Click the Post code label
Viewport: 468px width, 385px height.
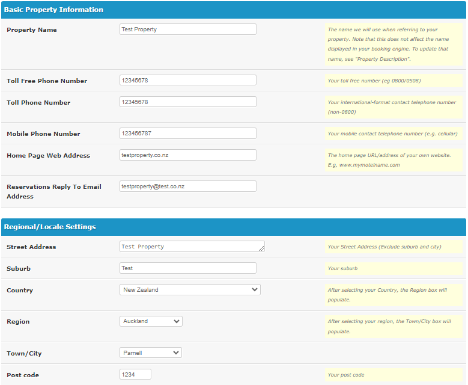[23, 375]
